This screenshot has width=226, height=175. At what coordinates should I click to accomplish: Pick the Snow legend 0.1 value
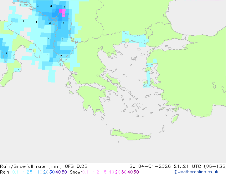[x=85, y=172]
